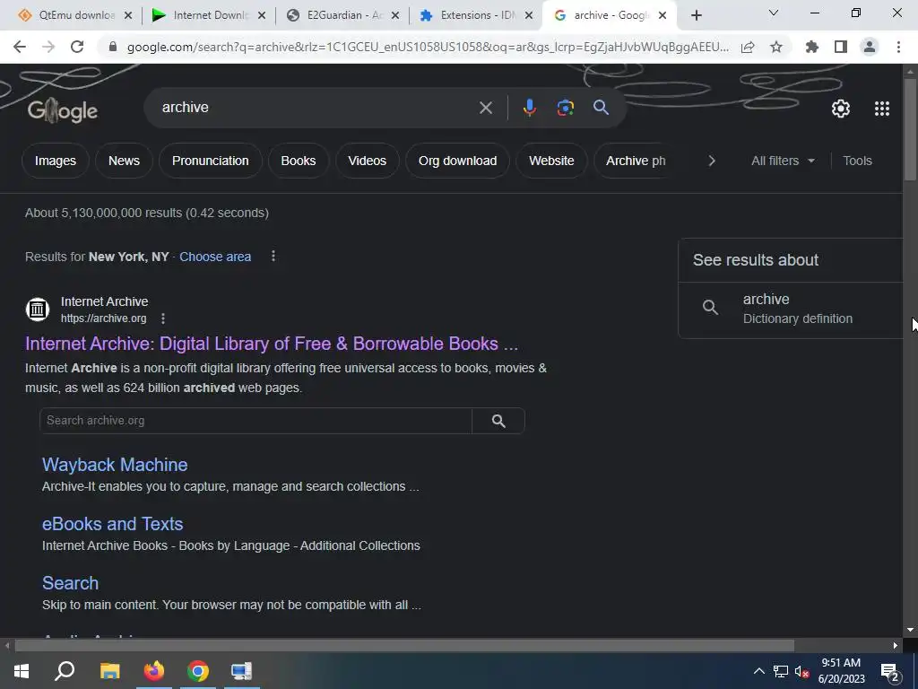Reload the page with refresh icon
This screenshot has height=689, width=918.
click(x=77, y=47)
